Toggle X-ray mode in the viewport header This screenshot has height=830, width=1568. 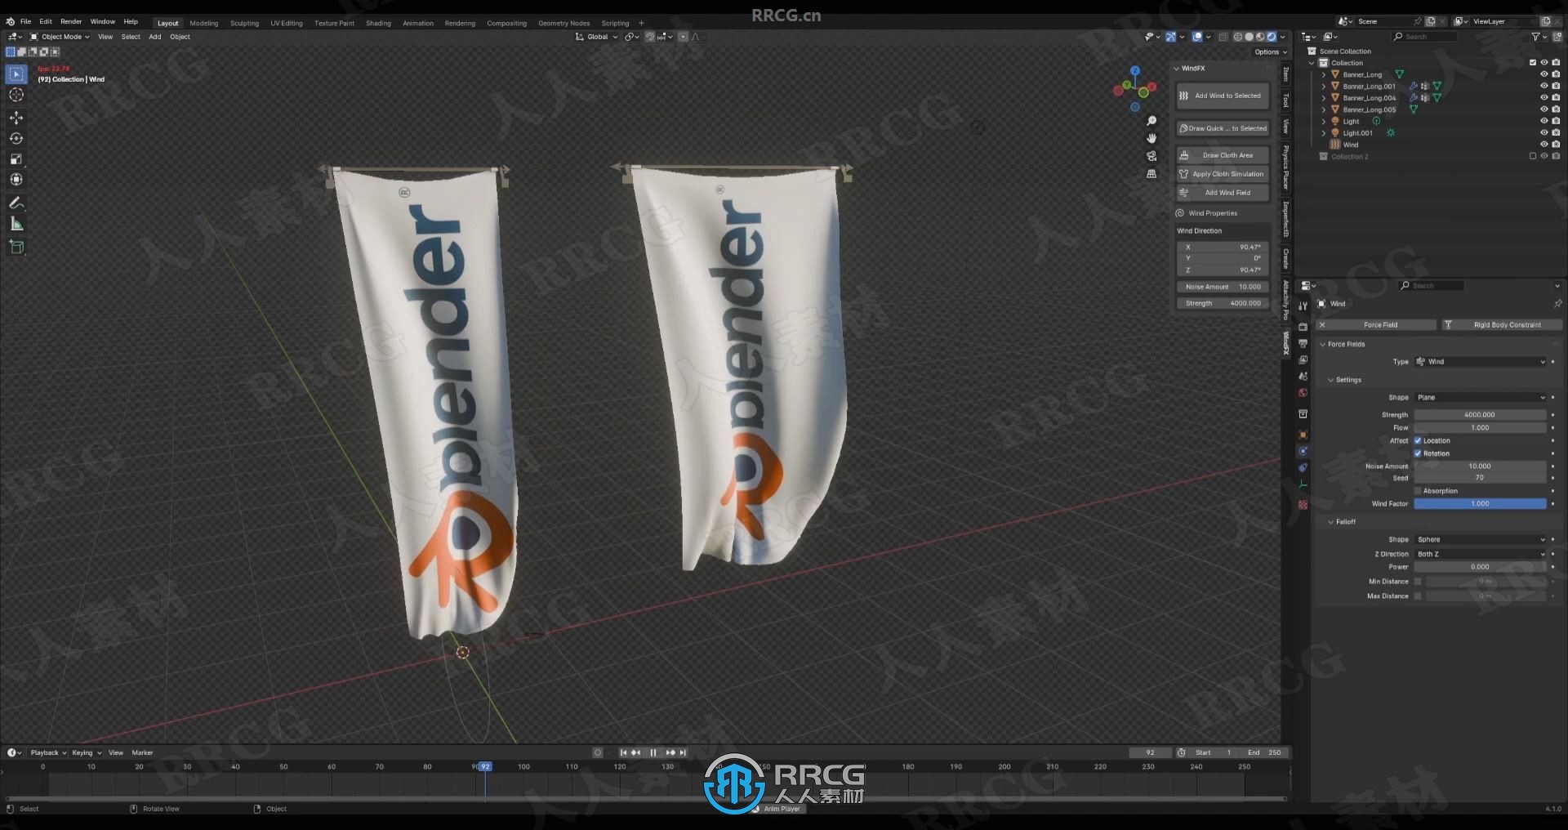(x=1223, y=37)
